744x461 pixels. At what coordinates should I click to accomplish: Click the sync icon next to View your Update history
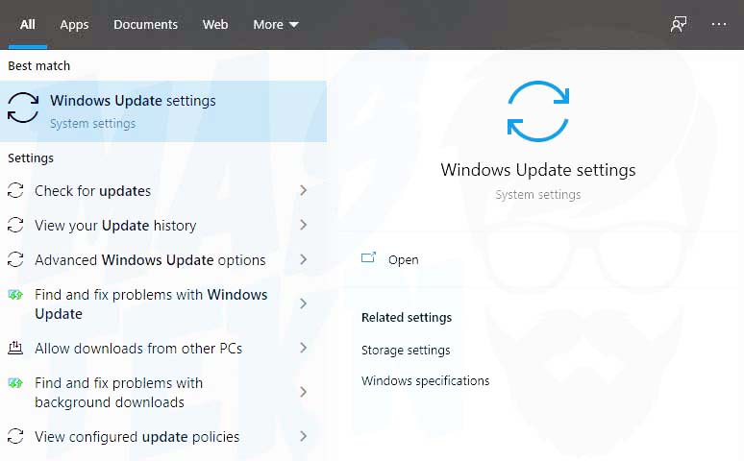click(15, 226)
